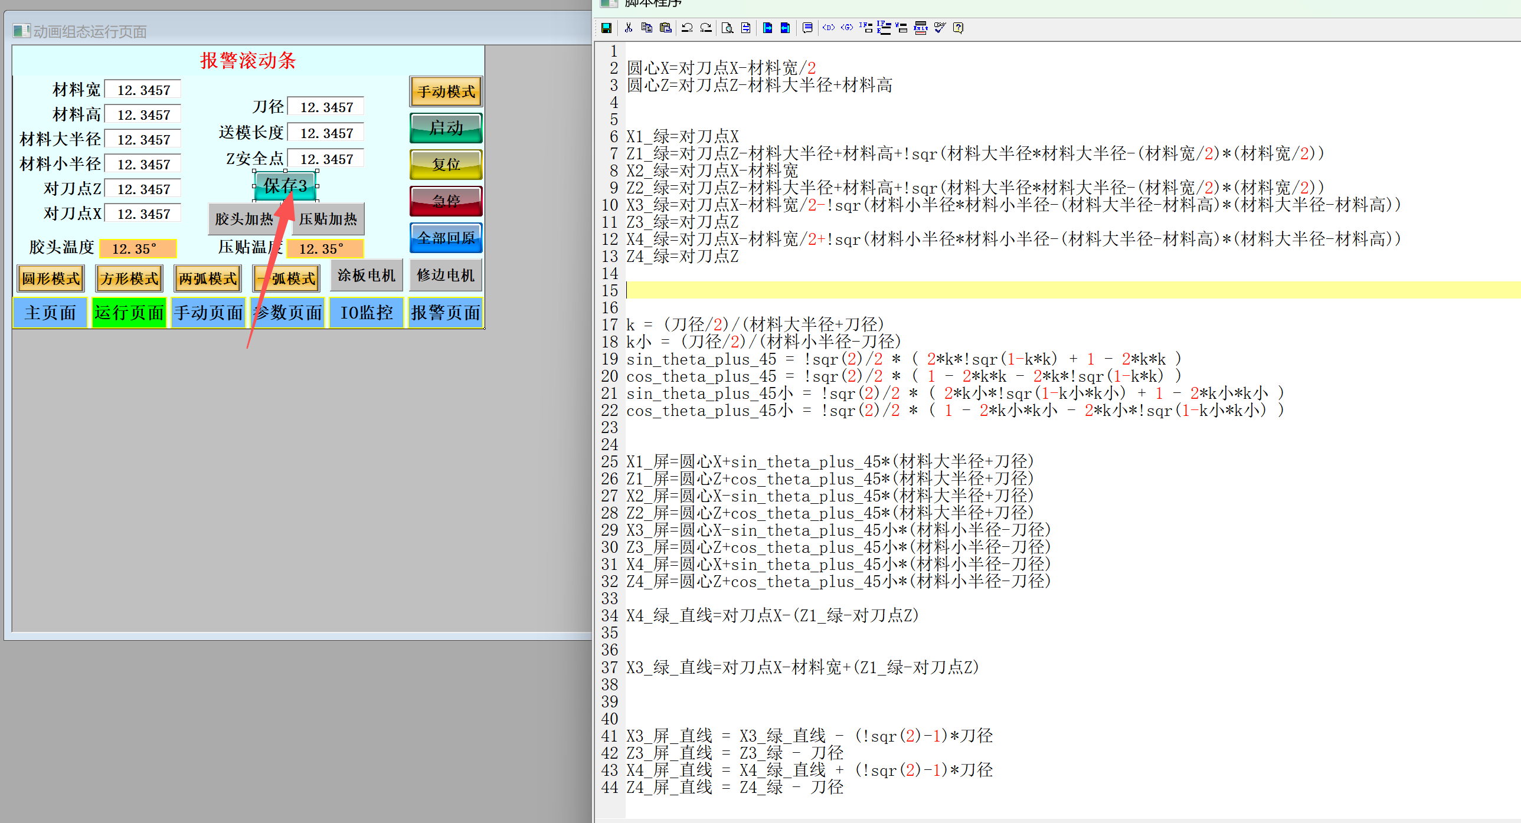Toggle the 压贴加热 heating button
The height and width of the screenshot is (823, 1521).
(328, 219)
